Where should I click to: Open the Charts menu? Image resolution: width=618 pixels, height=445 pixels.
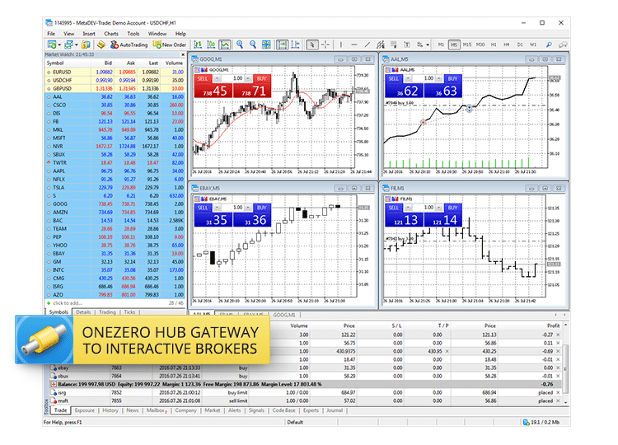point(111,34)
